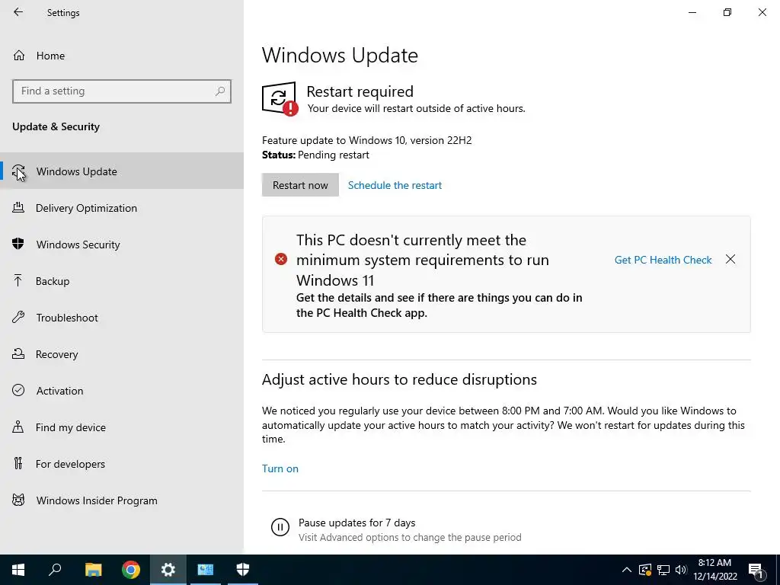Click Schedule the restart link
780x585 pixels.
click(395, 185)
